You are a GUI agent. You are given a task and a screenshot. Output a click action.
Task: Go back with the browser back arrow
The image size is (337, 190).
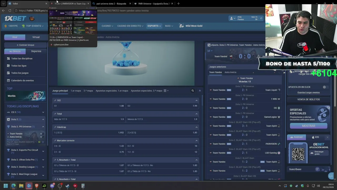(x=3, y=11)
